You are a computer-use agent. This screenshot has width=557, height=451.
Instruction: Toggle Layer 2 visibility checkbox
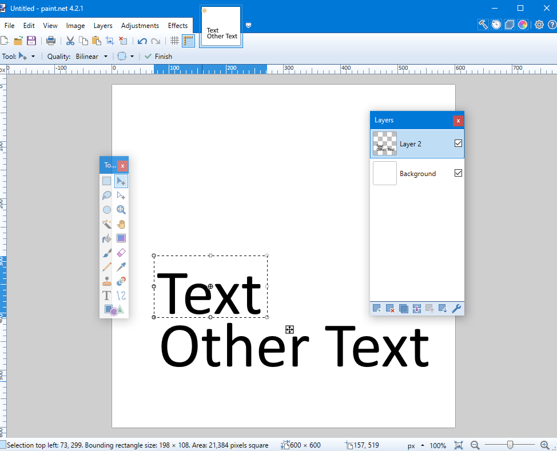click(458, 143)
